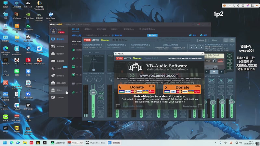Switch to the third GamePP top tab
Image resolution: width=260 pixels, height=146 pixels.
101,29
